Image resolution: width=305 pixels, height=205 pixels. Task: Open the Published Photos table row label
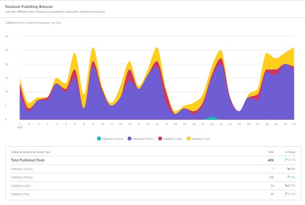[22, 177]
